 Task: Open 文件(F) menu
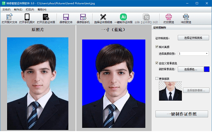click(6, 10)
